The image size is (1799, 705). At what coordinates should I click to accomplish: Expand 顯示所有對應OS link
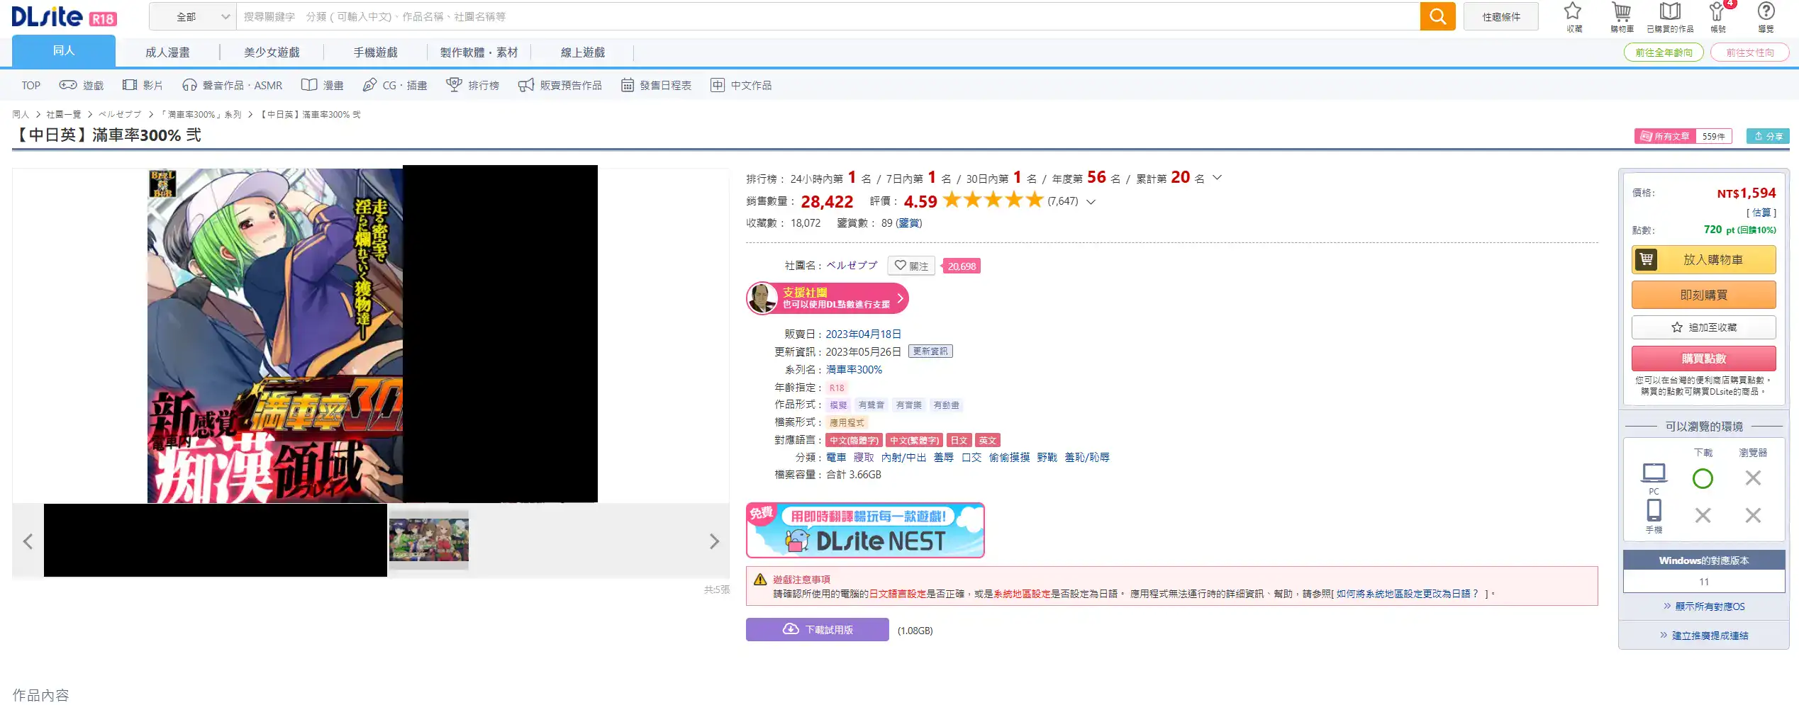click(x=1703, y=607)
